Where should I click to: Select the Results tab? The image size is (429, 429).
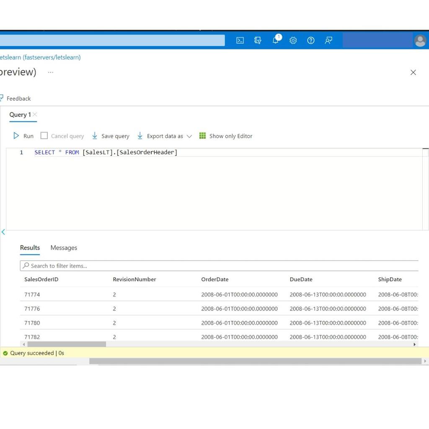(30, 248)
